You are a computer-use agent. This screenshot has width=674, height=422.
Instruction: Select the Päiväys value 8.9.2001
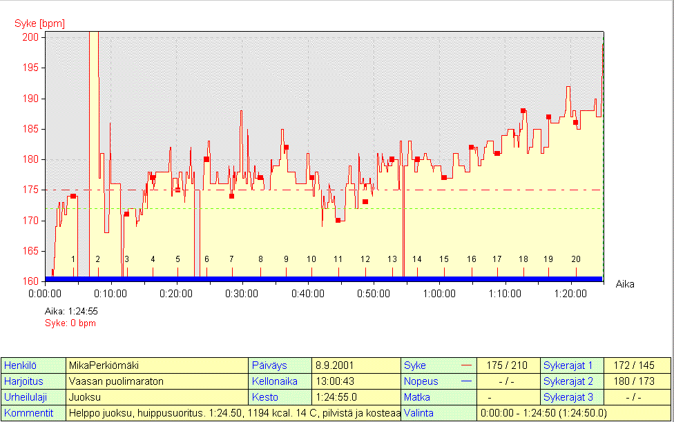[356, 365]
